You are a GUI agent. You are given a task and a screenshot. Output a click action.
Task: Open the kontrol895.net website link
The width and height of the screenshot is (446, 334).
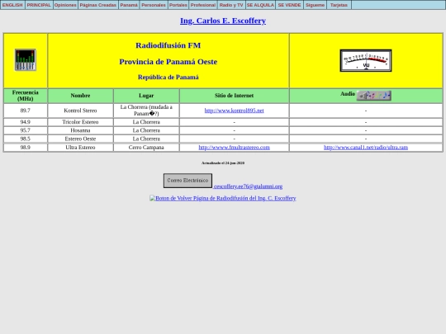click(x=234, y=111)
